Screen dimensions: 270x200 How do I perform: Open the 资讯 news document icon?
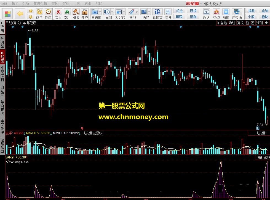point(168,14)
